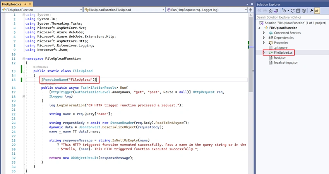Viewport: 329px width, 174px height.
Task: Close the FileUpload.cs tab
Action: 30,4
